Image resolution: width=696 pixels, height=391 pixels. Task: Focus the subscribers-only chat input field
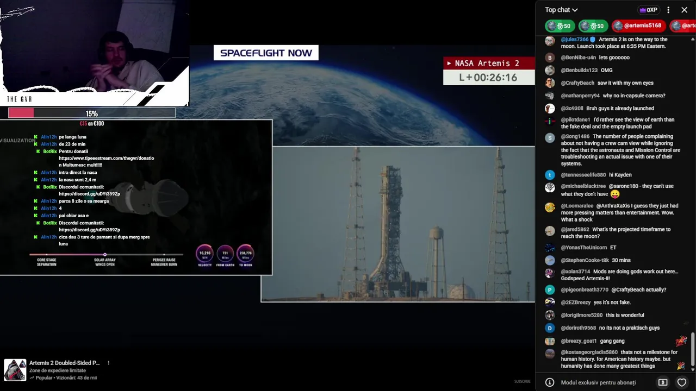point(598,382)
